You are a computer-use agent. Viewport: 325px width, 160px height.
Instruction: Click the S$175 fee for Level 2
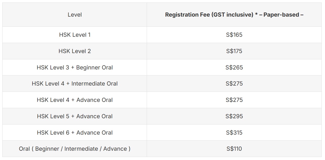234,51
